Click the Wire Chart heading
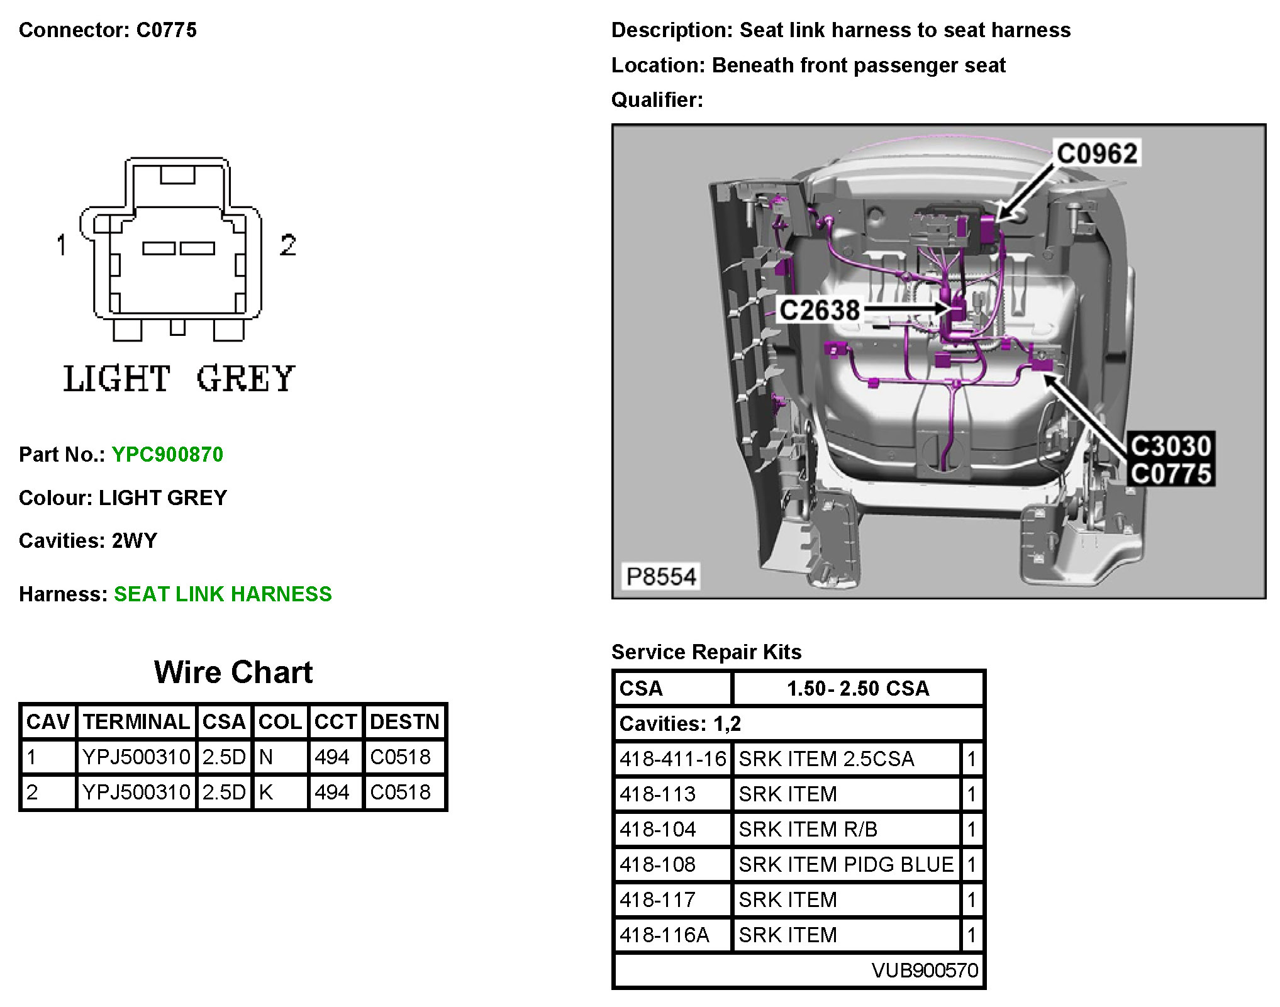The height and width of the screenshot is (1007, 1280). point(233,672)
